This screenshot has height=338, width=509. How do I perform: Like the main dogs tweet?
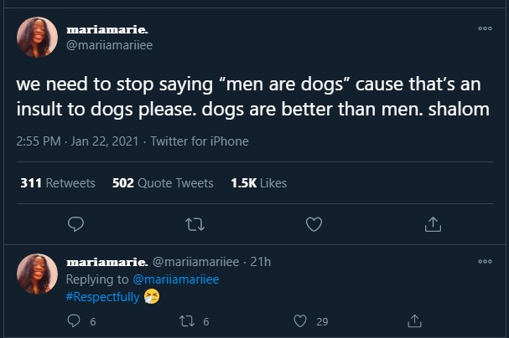tap(314, 223)
